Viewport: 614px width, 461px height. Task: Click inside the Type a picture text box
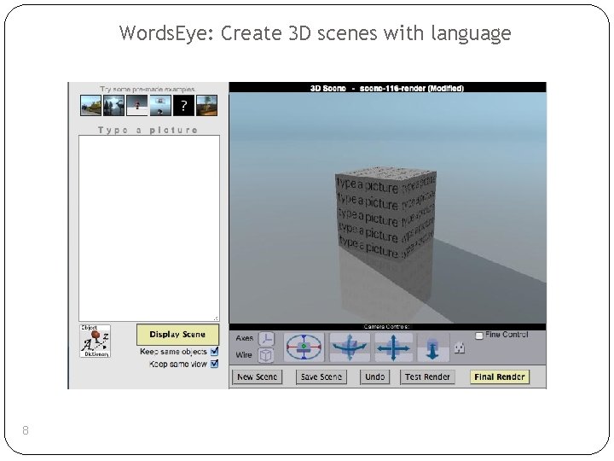click(149, 228)
